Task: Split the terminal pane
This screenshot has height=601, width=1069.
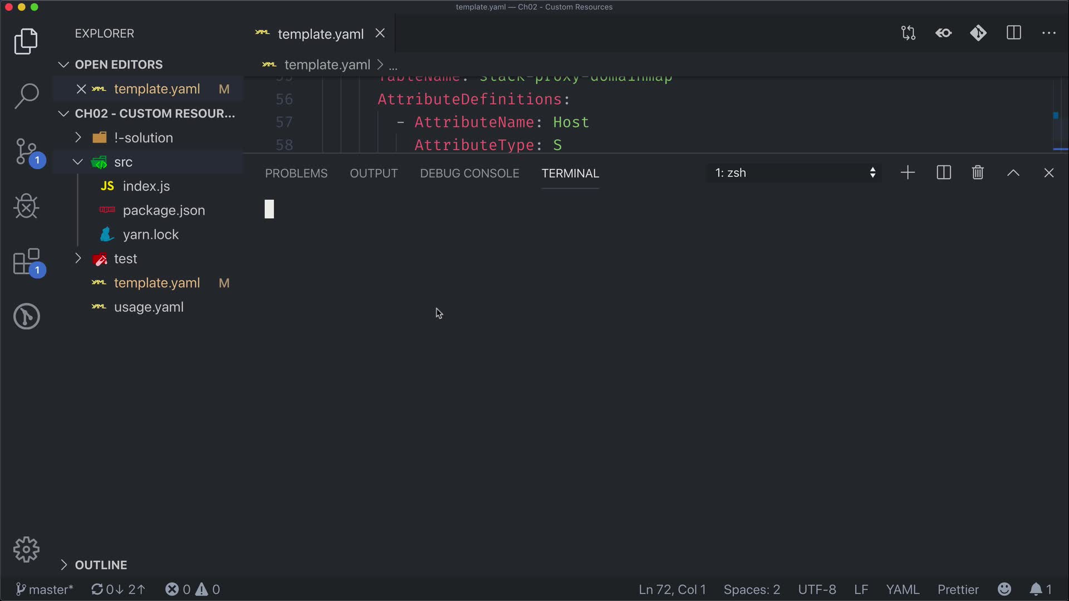Action: tap(944, 173)
